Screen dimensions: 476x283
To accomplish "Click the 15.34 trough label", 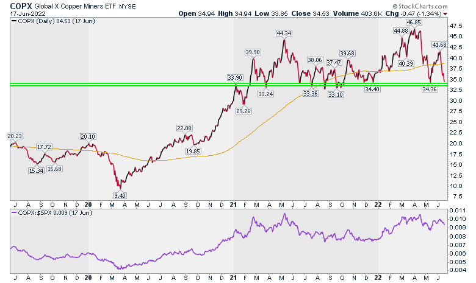I will [x=37, y=170].
